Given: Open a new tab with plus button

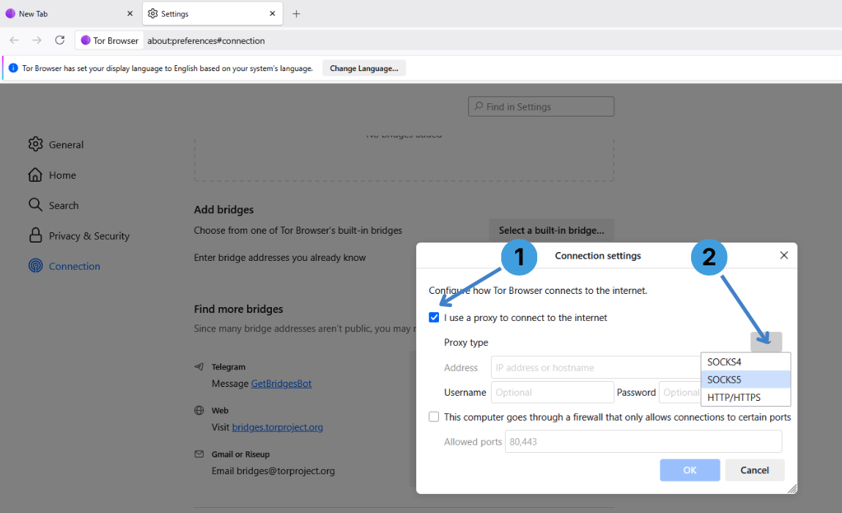Looking at the screenshot, I should (296, 14).
